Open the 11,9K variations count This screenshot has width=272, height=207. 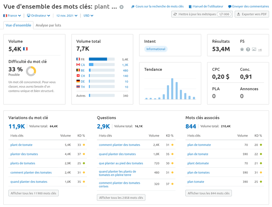coord(17,126)
